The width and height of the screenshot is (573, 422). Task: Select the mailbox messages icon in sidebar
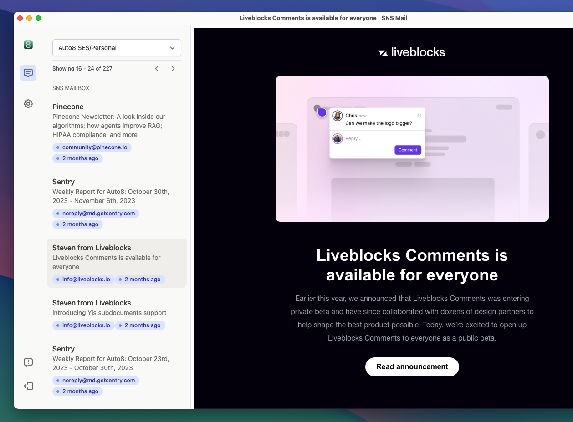(x=28, y=73)
